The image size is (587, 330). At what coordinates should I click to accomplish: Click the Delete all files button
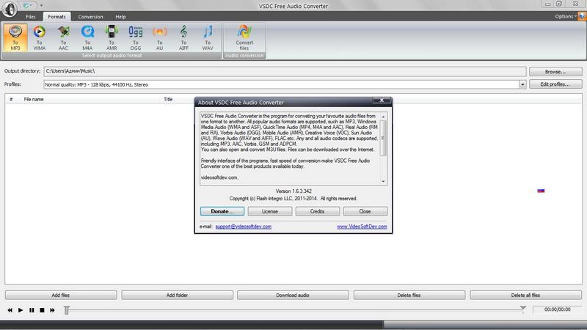pos(525,296)
